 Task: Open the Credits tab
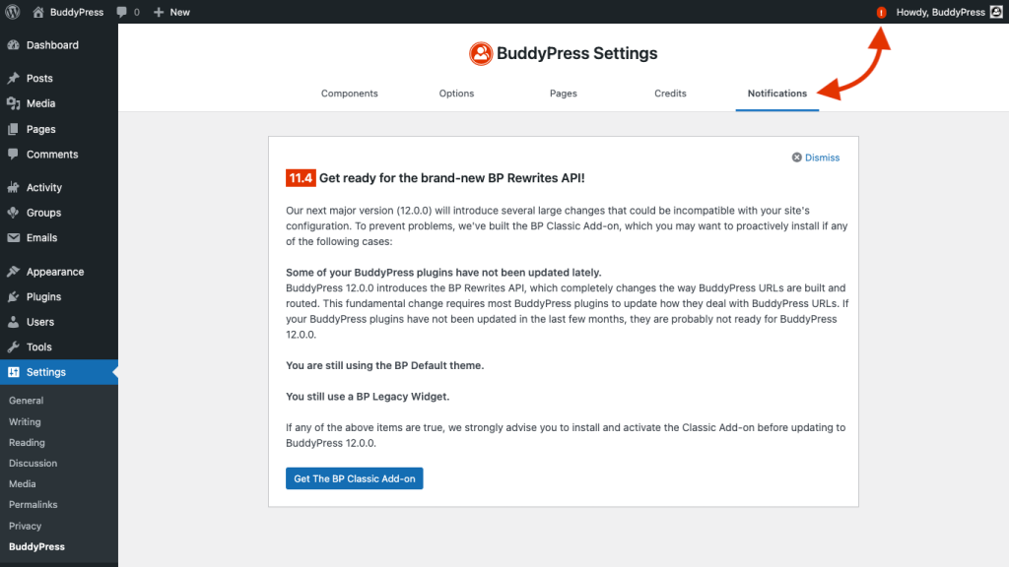[670, 94]
